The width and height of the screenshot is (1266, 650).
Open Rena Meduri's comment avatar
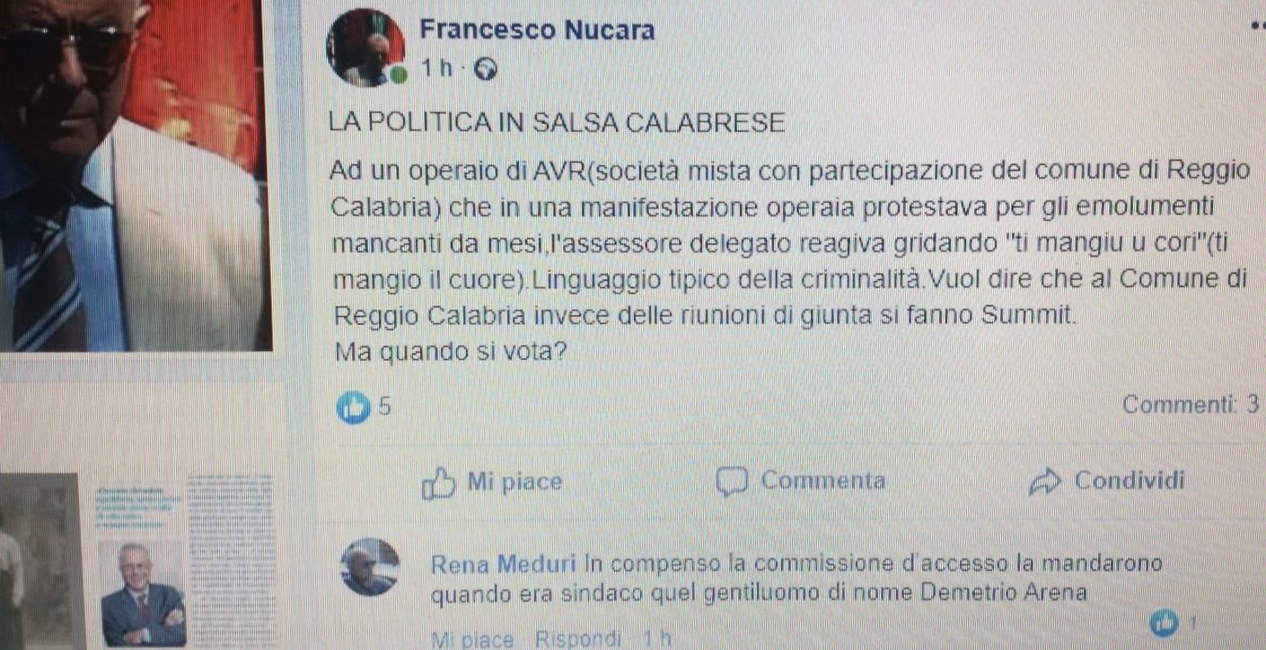[x=370, y=567]
